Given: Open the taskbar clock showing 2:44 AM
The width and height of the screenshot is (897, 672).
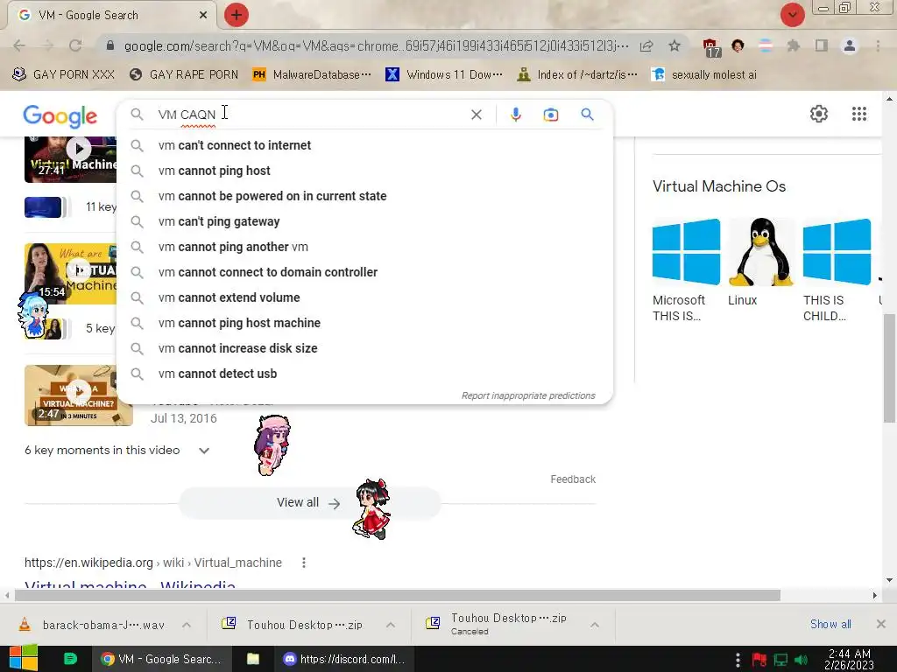Looking at the screenshot, I should tap(850, 659).
